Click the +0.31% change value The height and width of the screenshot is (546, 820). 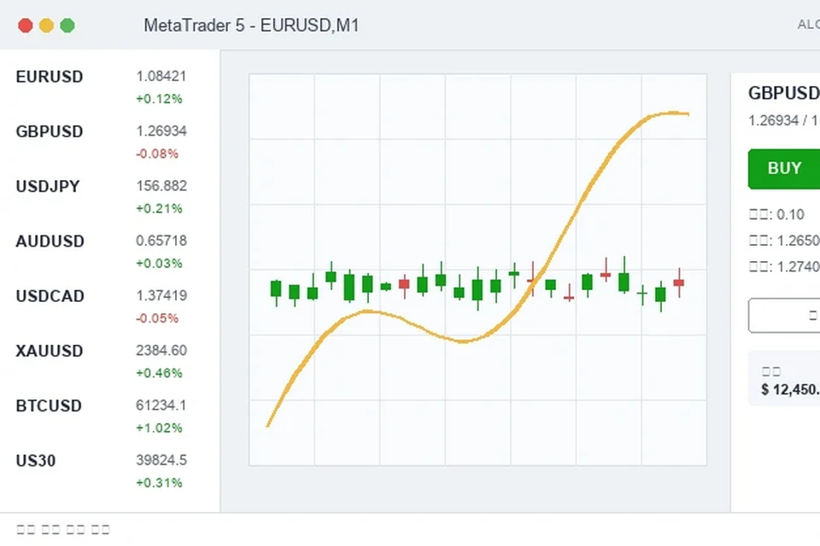[x=159, y=483]
